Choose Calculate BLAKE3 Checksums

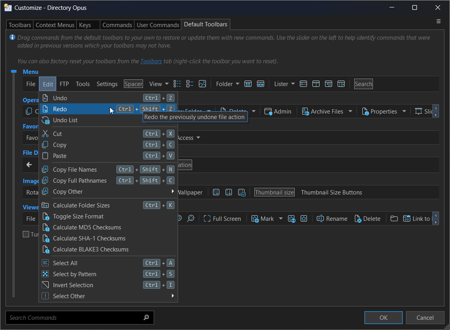pyautogui.click(x=108, y=249)
